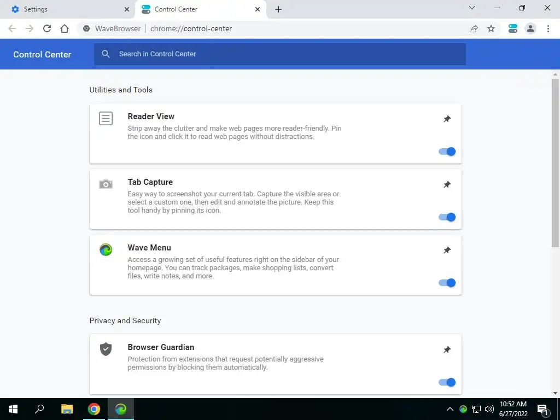Show hidden system tray icons

[450, 409]
